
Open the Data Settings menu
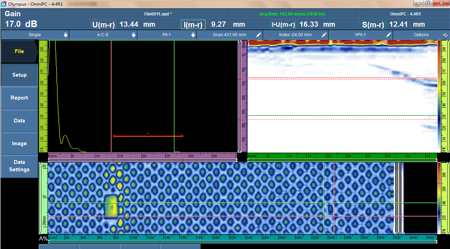coord(19,166)
